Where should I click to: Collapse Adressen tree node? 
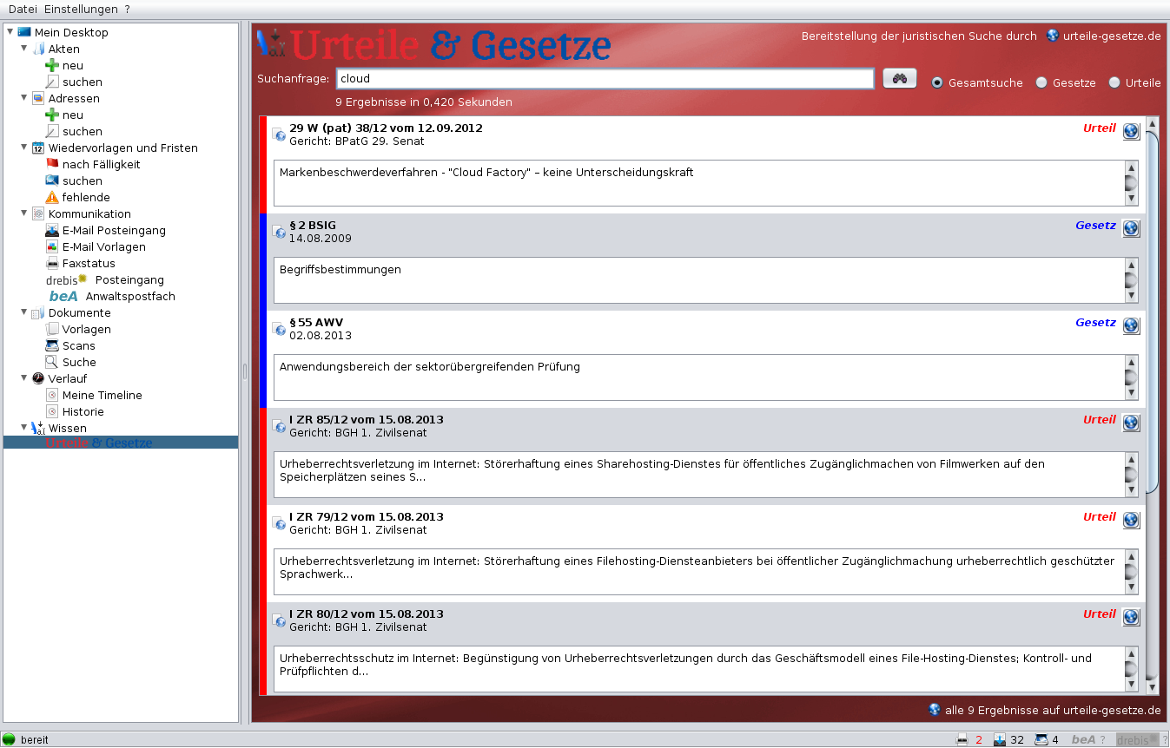click(23, 98)
